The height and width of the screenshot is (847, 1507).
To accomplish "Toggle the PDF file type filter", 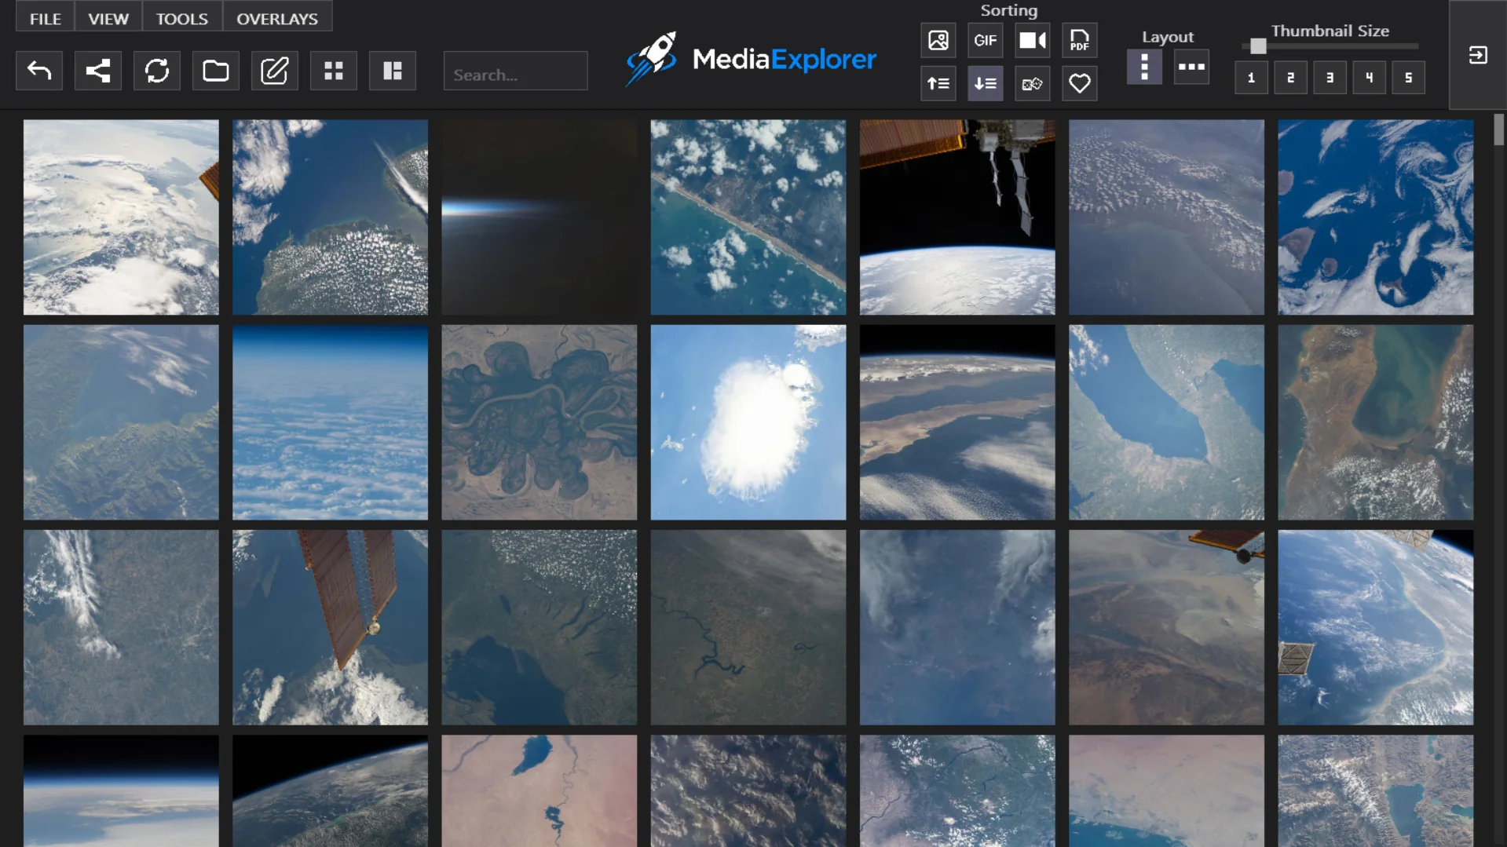I will (1080, 40).
